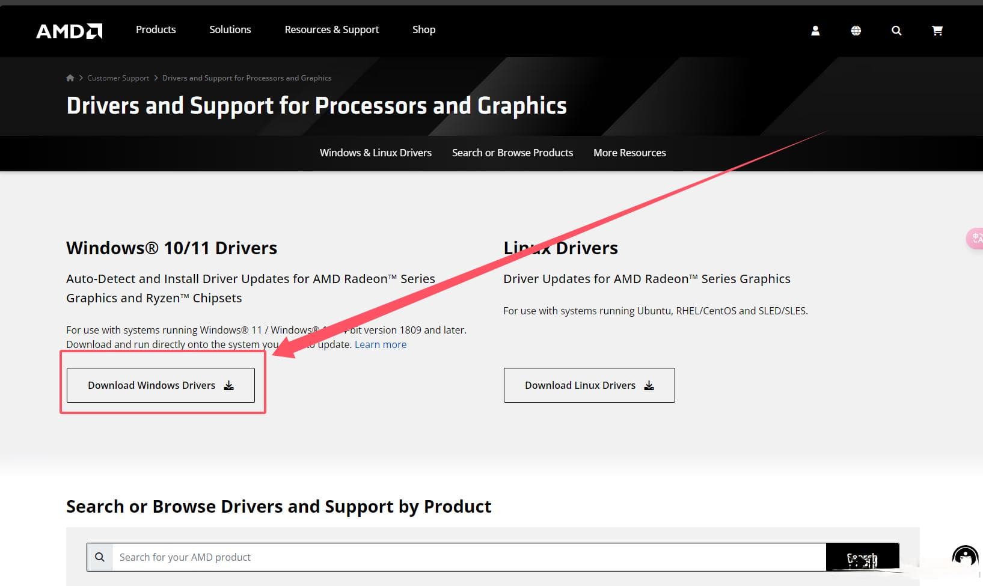The width and height of the screenshot is (983, 586).
Task: Go to Search or Browse Products tab
Action: [512, 153]
